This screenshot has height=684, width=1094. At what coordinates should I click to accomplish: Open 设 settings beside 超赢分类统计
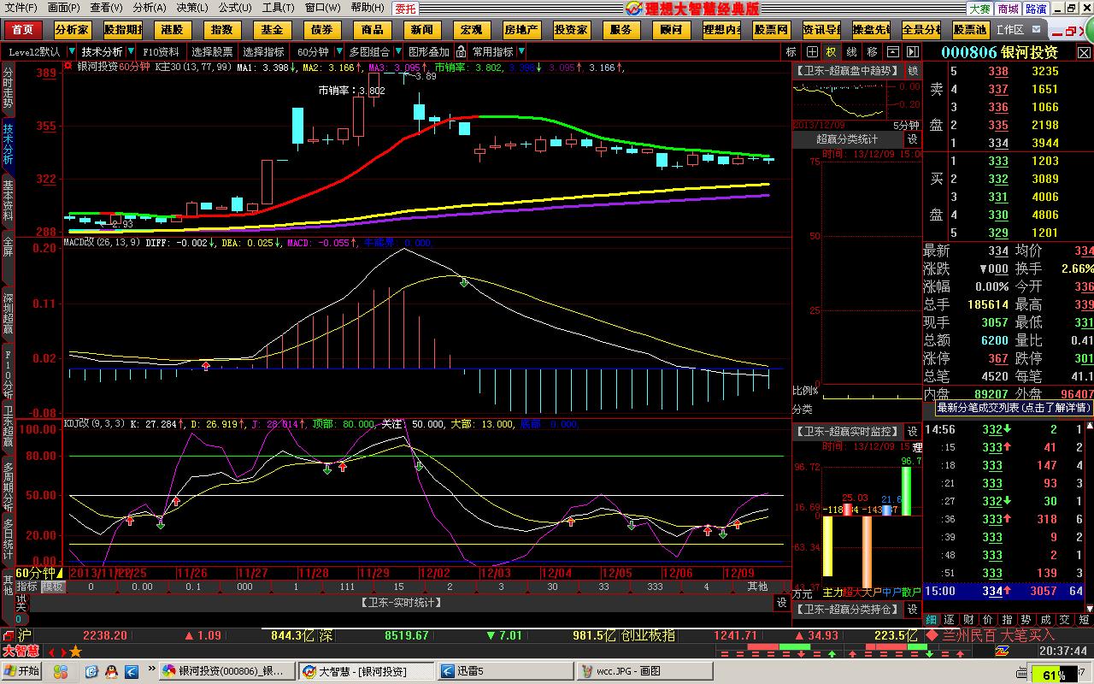point(912,139)
